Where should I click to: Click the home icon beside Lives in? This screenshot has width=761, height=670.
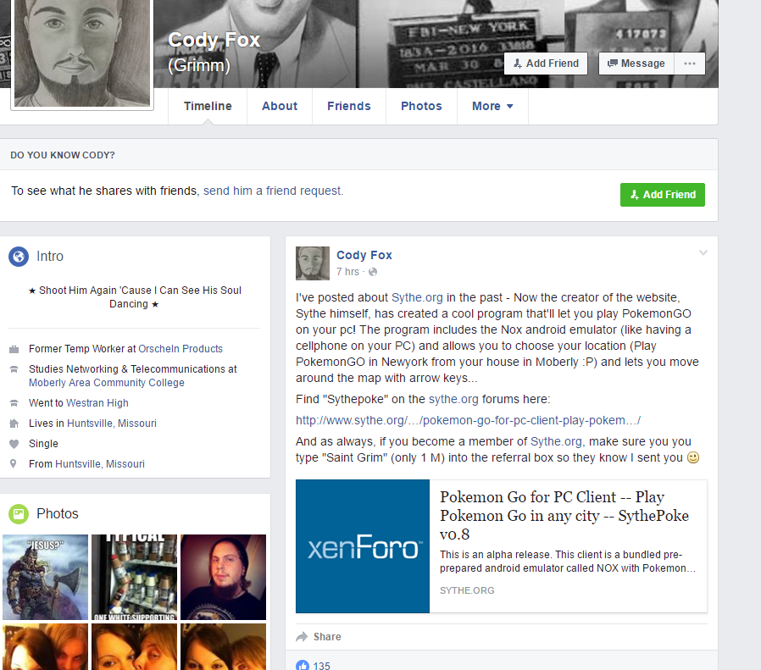[x=14, y=423]
